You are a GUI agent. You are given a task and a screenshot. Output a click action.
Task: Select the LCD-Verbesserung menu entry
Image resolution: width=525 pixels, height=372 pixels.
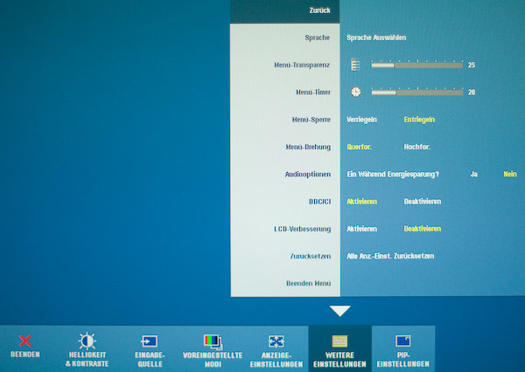pyautogui.click(x=303, y=229)
